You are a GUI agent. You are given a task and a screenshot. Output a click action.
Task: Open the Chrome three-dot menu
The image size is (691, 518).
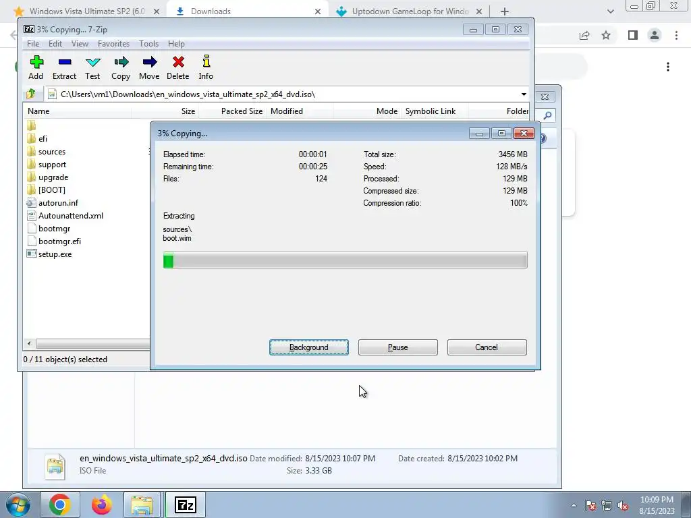(x=676, y=35)
